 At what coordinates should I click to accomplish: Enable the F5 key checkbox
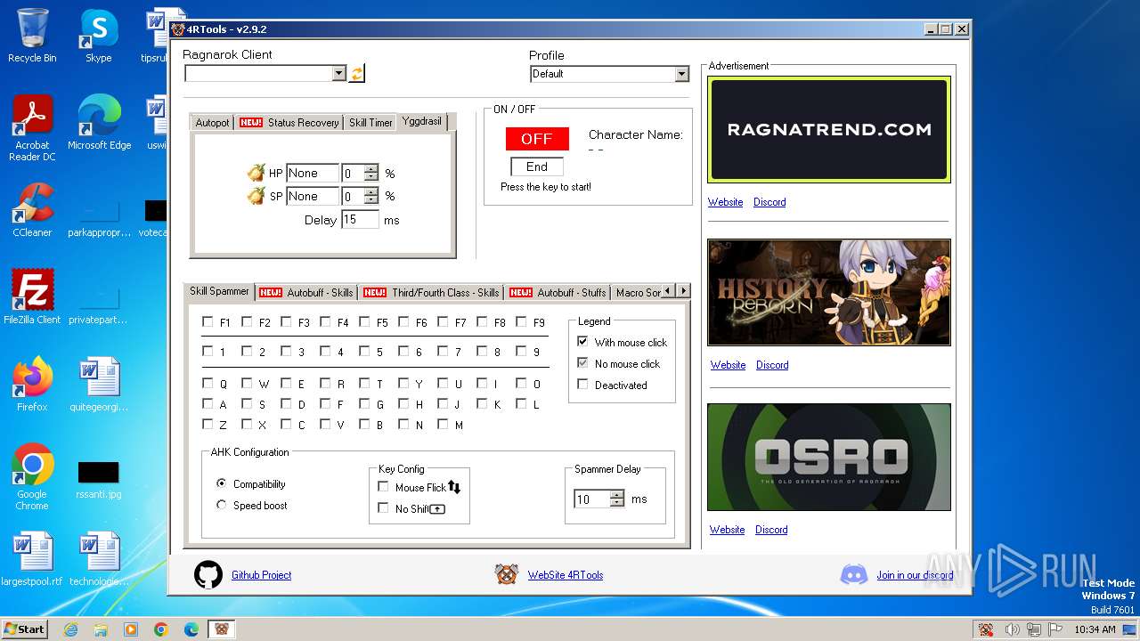click(x=364, y=321)
